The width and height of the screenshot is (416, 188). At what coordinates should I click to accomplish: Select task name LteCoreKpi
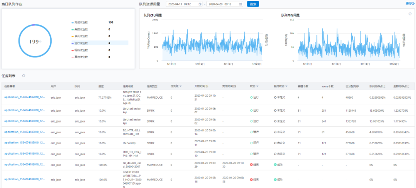point(130,143)
